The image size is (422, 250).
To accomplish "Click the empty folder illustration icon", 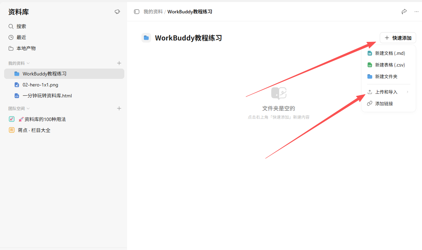I will (x=278, y=93).
